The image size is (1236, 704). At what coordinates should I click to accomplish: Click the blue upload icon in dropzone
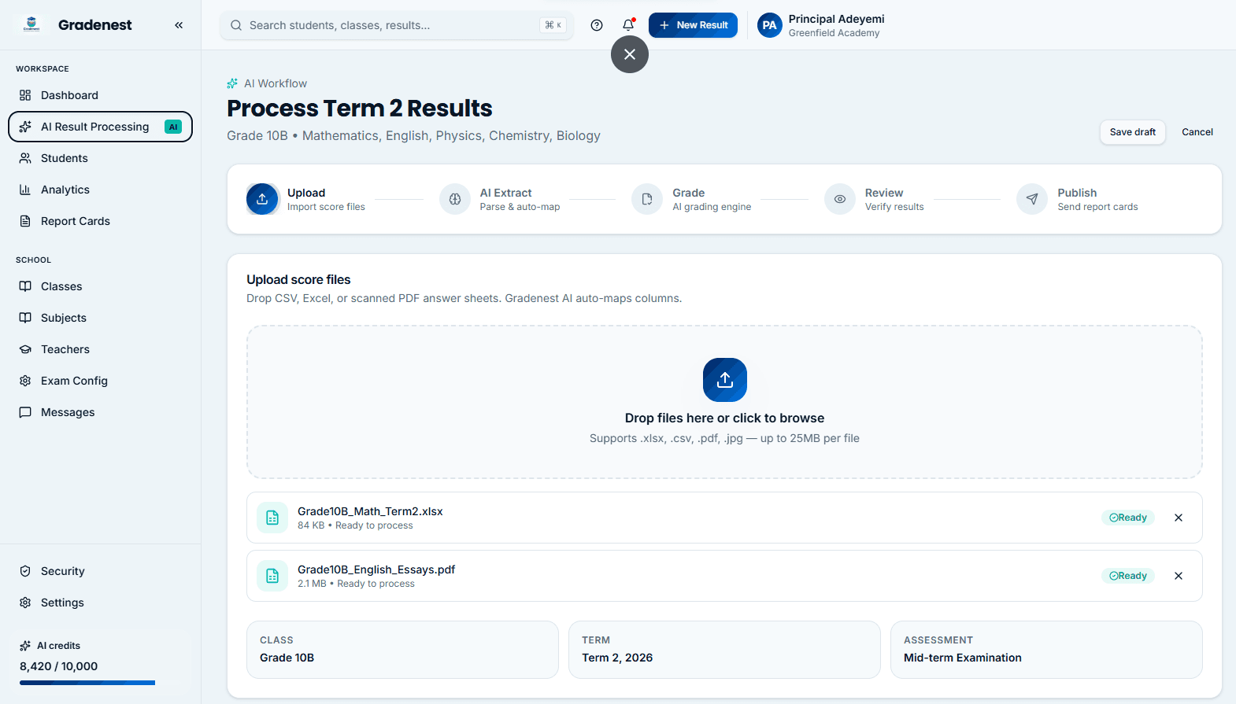pyautogui.click(x=724, y=380)
